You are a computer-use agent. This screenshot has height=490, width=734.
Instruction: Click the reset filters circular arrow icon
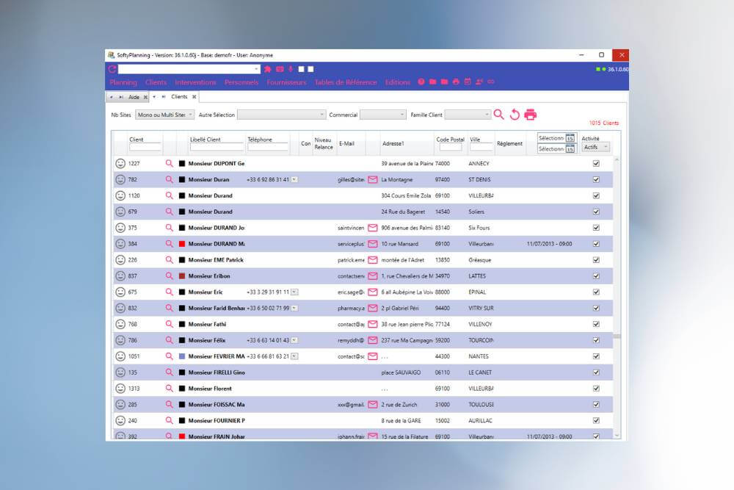tap(515, 115)
